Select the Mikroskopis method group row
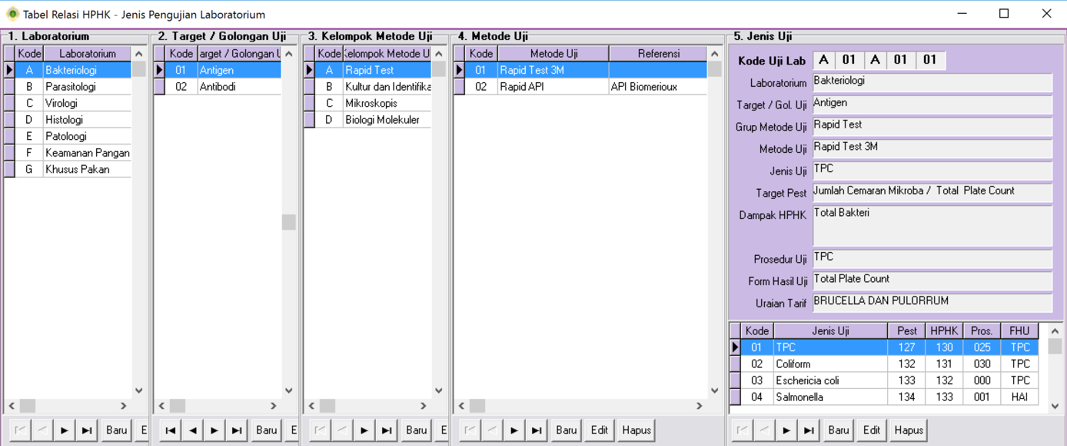 pyautogui.click(x=372, y=103)
